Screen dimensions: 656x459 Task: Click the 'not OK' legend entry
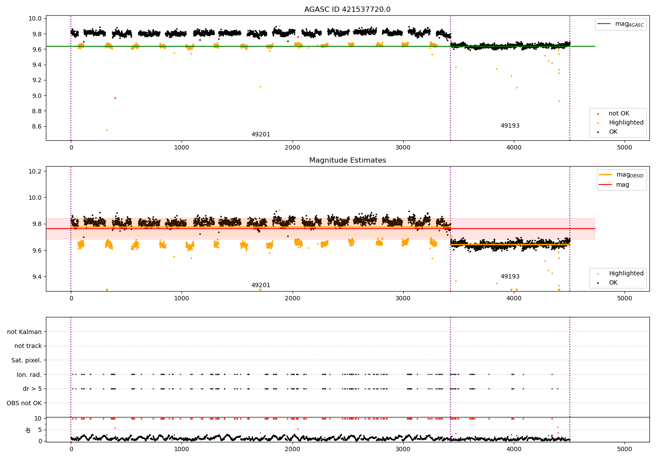(619, 114)
